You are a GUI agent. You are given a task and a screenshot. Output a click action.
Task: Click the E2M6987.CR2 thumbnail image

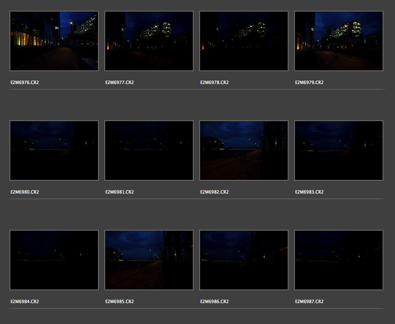pos(339,260)
